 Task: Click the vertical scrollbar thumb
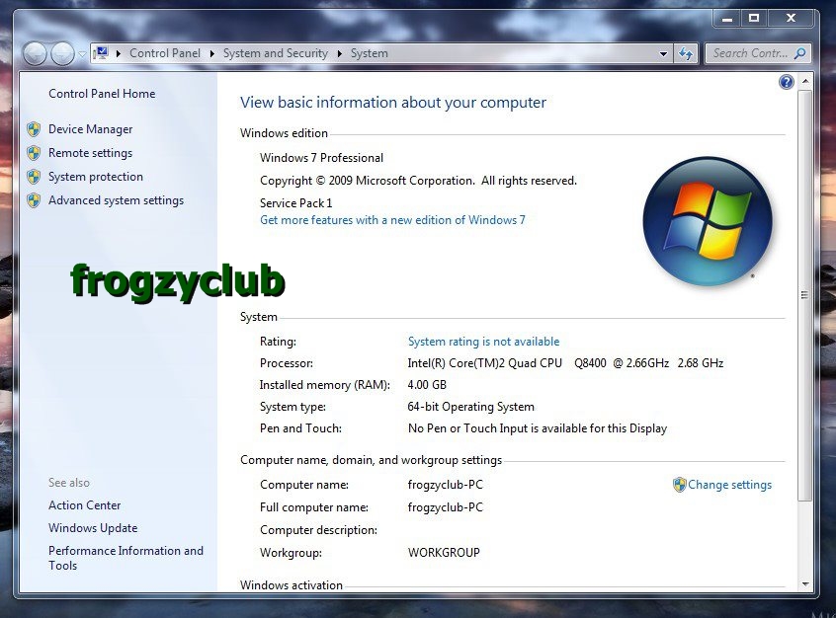[x=805, y=294]
